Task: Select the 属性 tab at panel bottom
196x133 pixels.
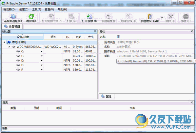Action: tap(107, 96)
